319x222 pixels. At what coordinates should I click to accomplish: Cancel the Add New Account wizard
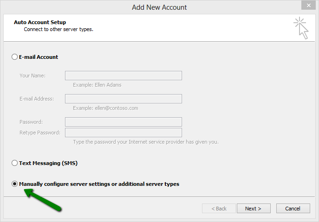coord(293,209)
